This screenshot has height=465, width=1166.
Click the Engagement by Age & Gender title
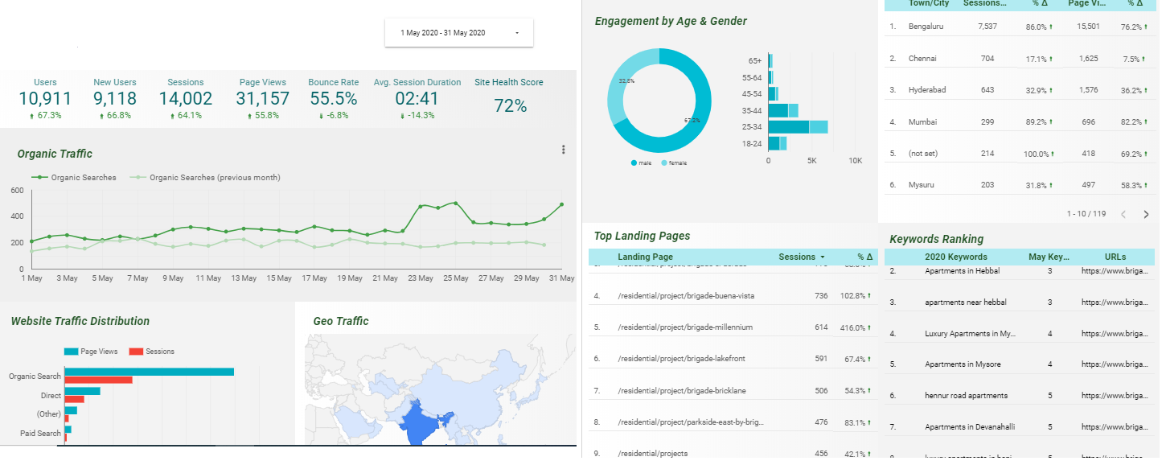point(671,22)
